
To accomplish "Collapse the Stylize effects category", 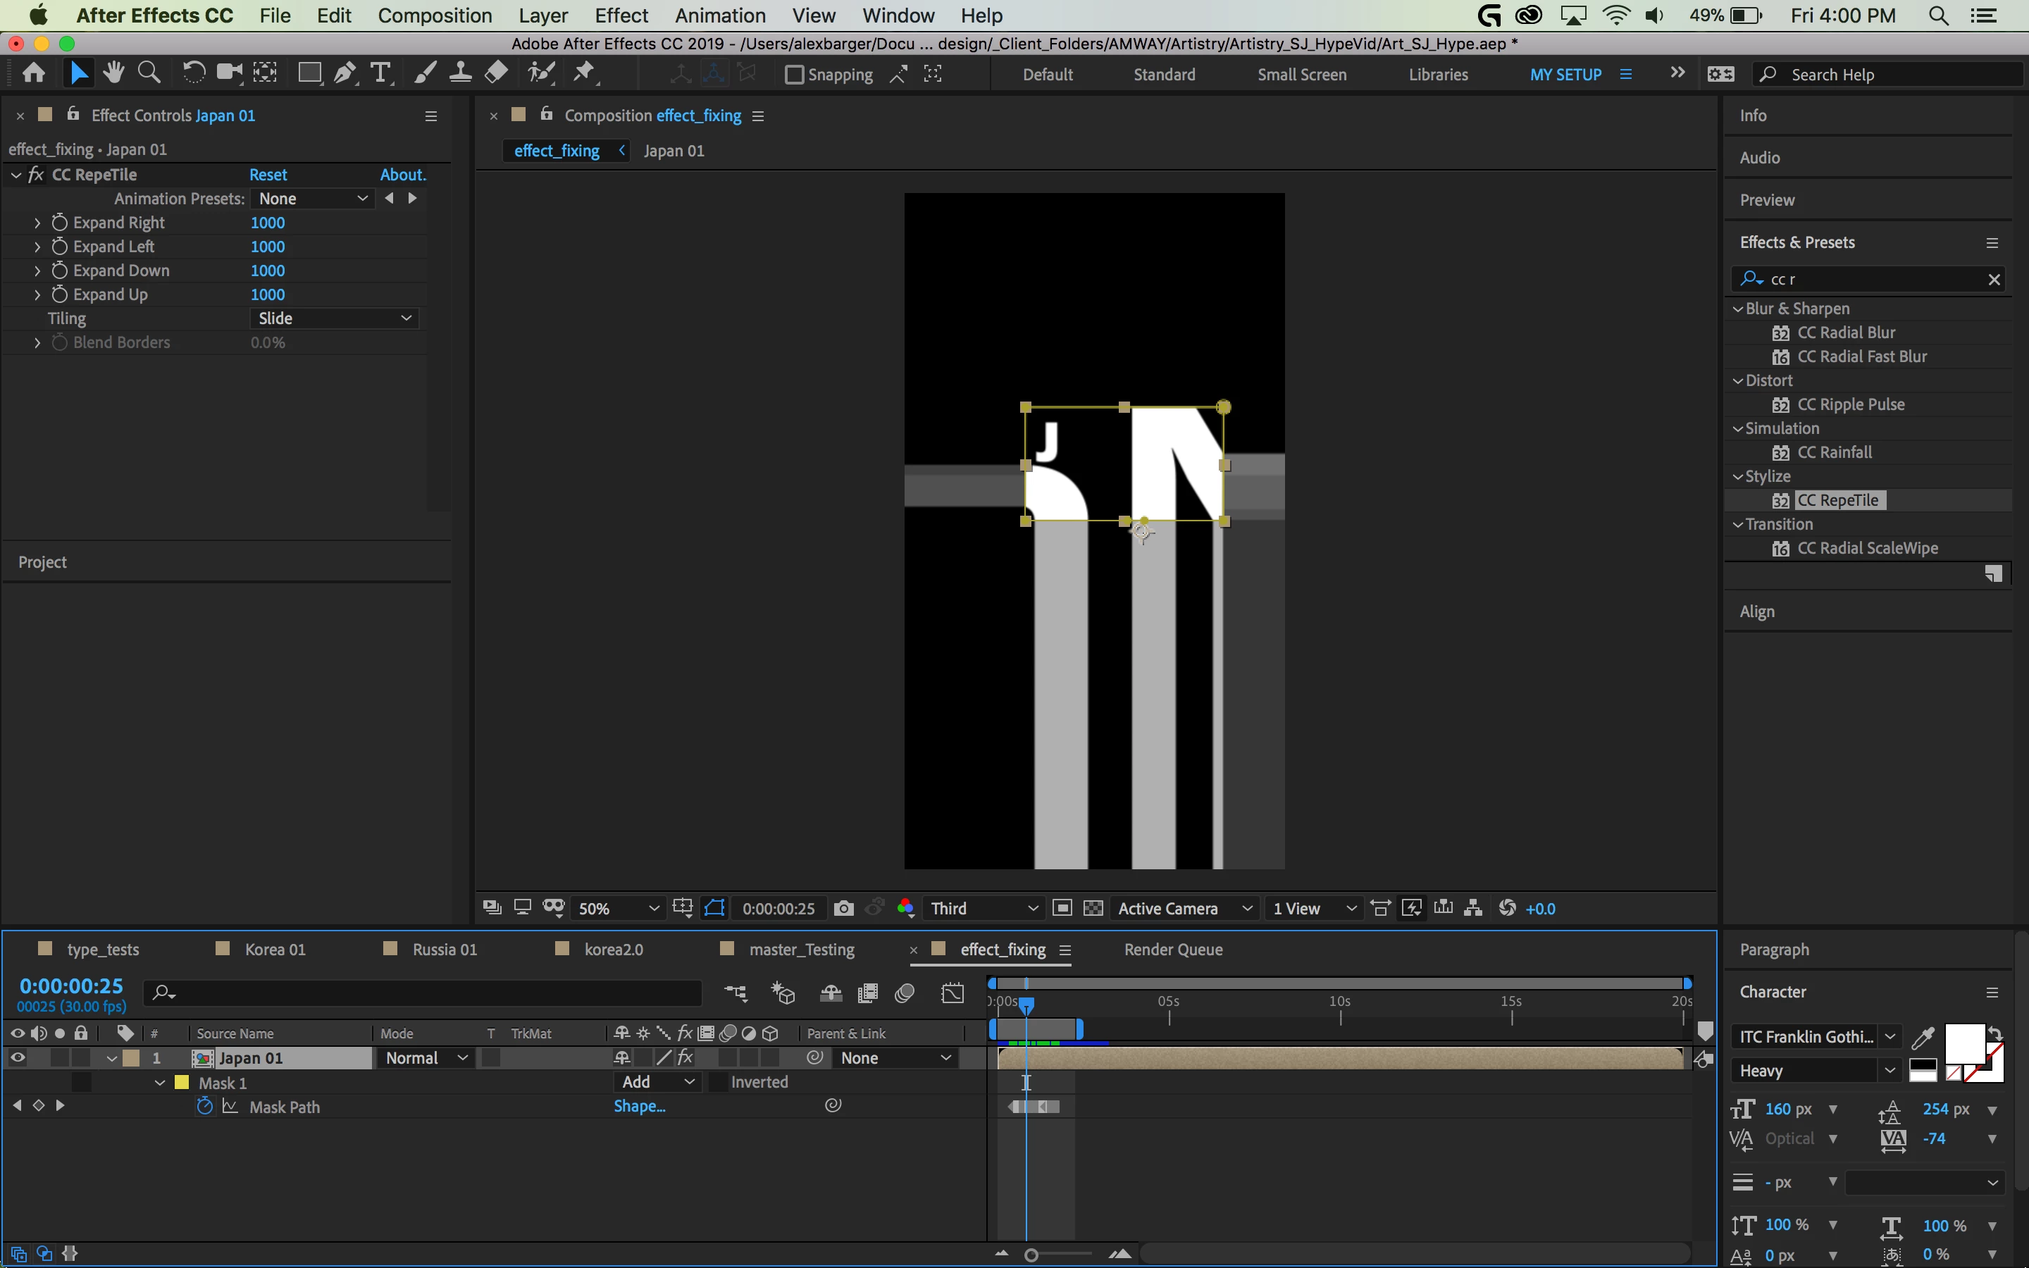I will 1738,476.
